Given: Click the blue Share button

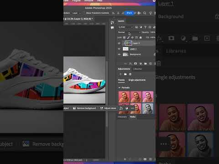Looking at the screenshot, I should [129, 13].
